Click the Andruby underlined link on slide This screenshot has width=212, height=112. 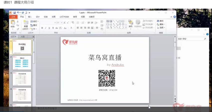(118, 65)
